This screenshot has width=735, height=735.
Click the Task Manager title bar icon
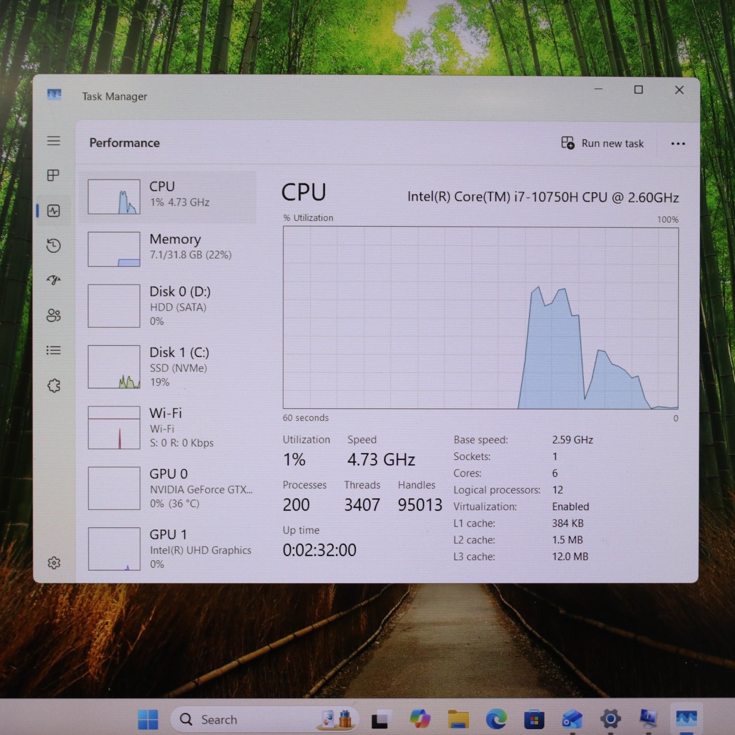click(x=54, y=94)
